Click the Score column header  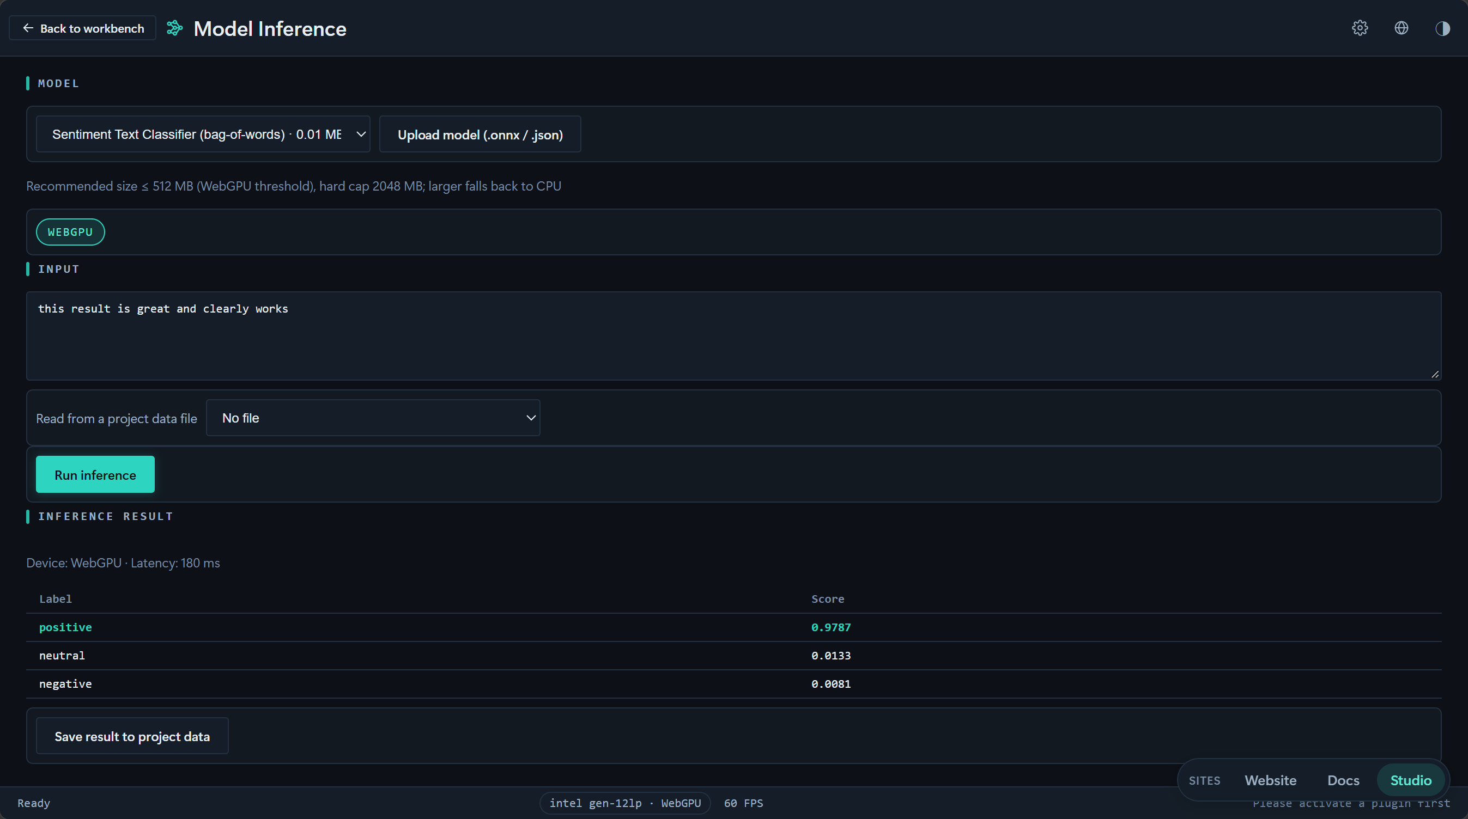coord(828,598)
